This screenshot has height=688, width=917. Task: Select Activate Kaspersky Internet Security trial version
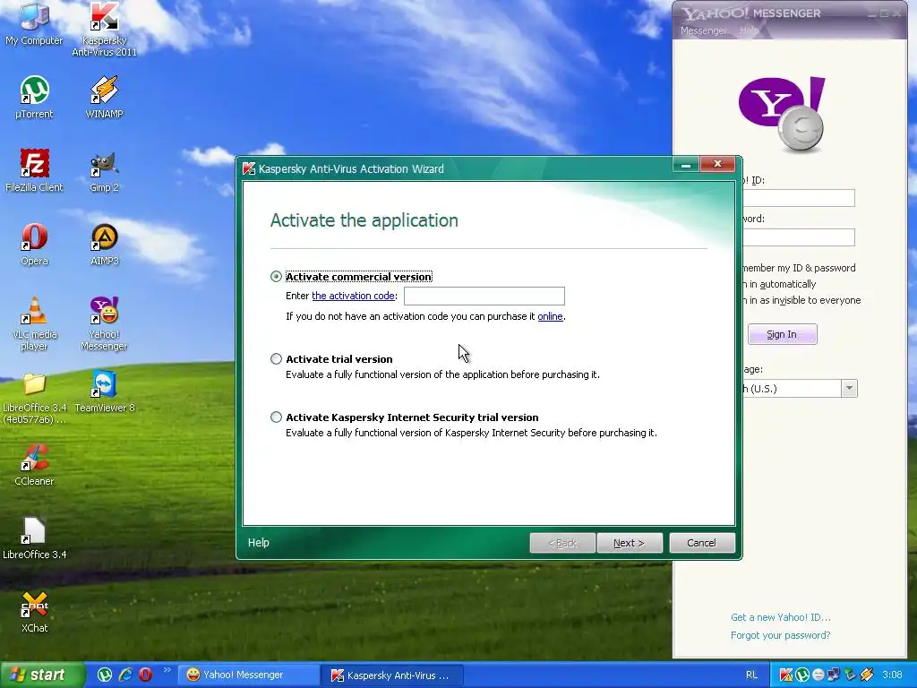[276, 417]
